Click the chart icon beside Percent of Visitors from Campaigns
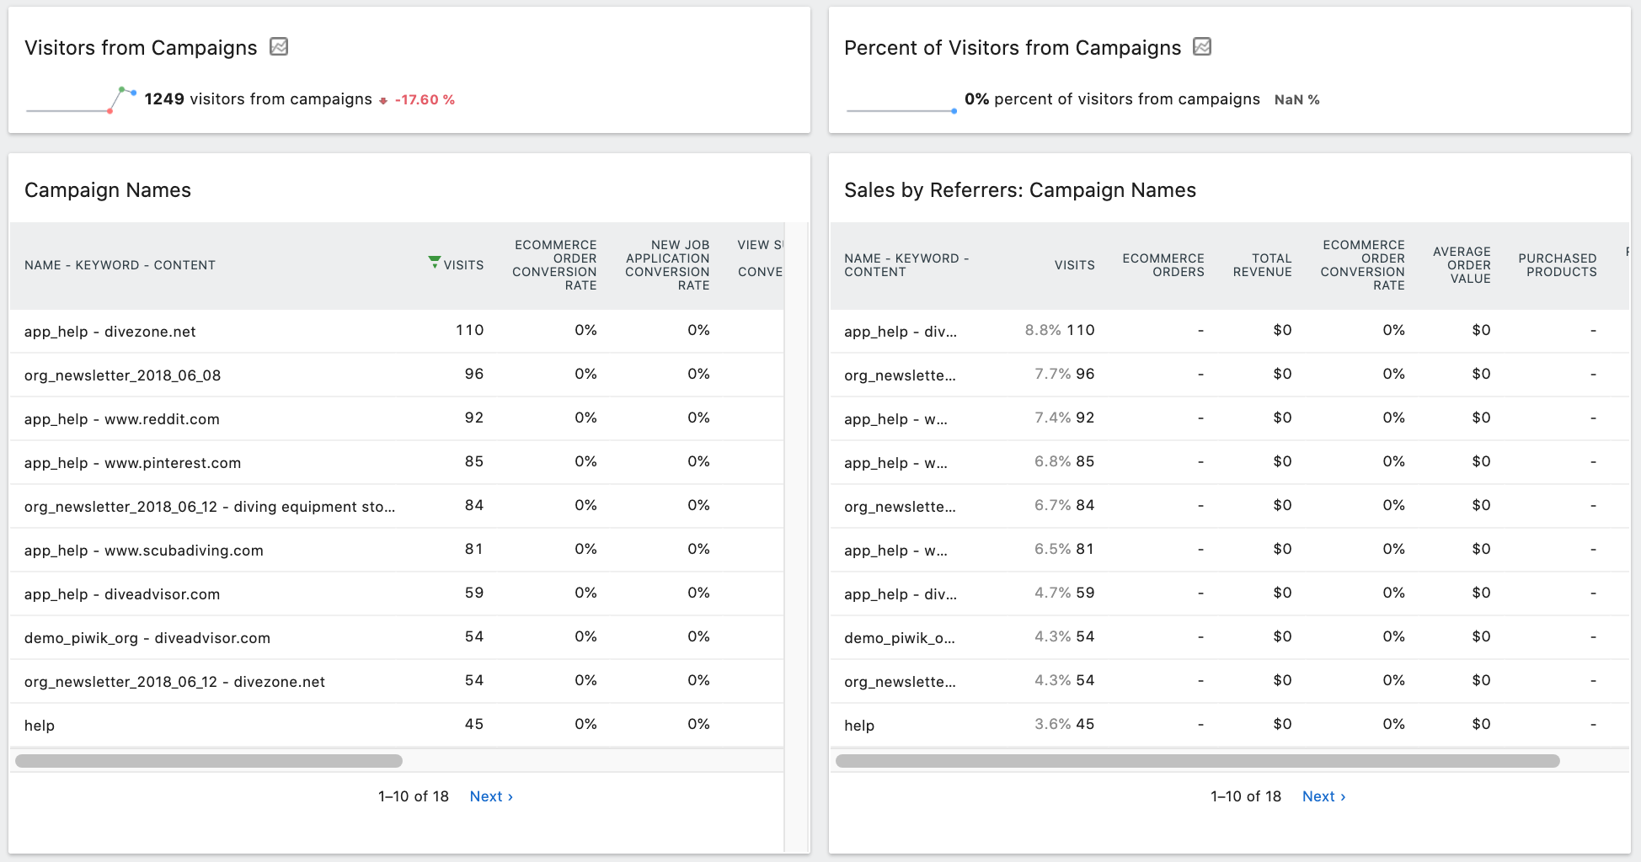 pos(1202,47)
